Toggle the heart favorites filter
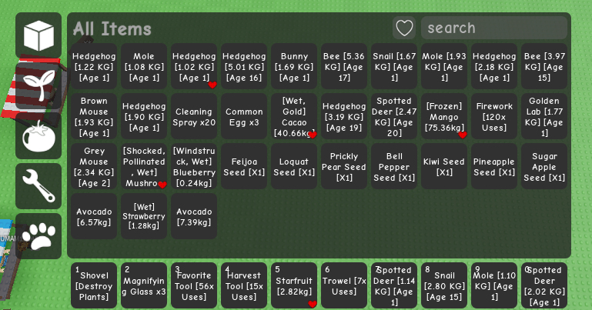Image resolution: width=592 pixels, height=310 pixels. tap(404, 28)
